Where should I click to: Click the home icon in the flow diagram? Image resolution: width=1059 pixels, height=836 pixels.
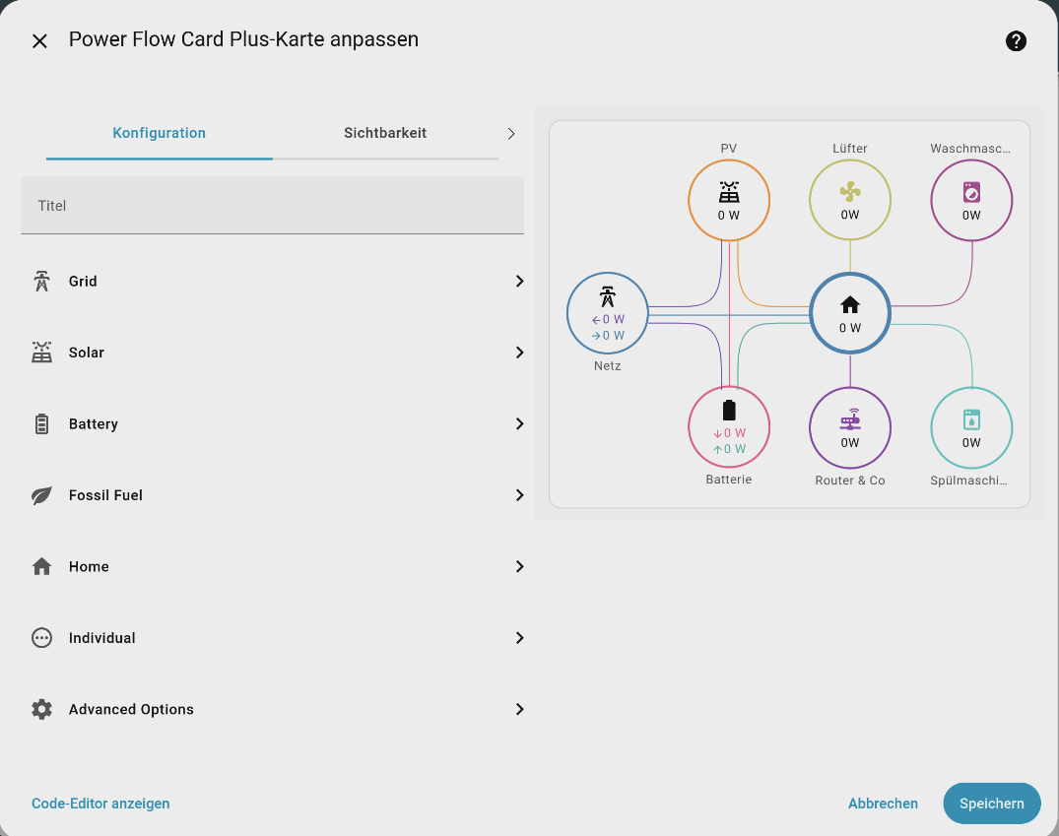click(849, 305)
